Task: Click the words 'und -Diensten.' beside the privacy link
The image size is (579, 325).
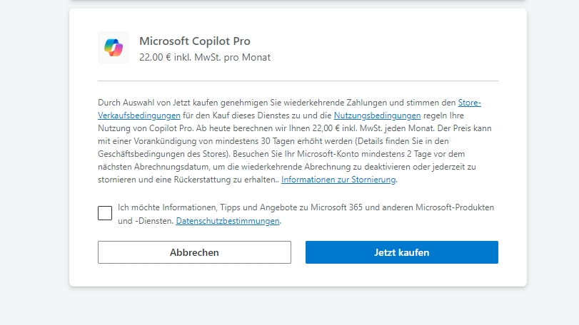Action: pos(146,221)
